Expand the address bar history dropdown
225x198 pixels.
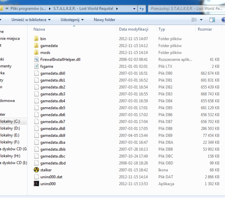tap(133, 9)
